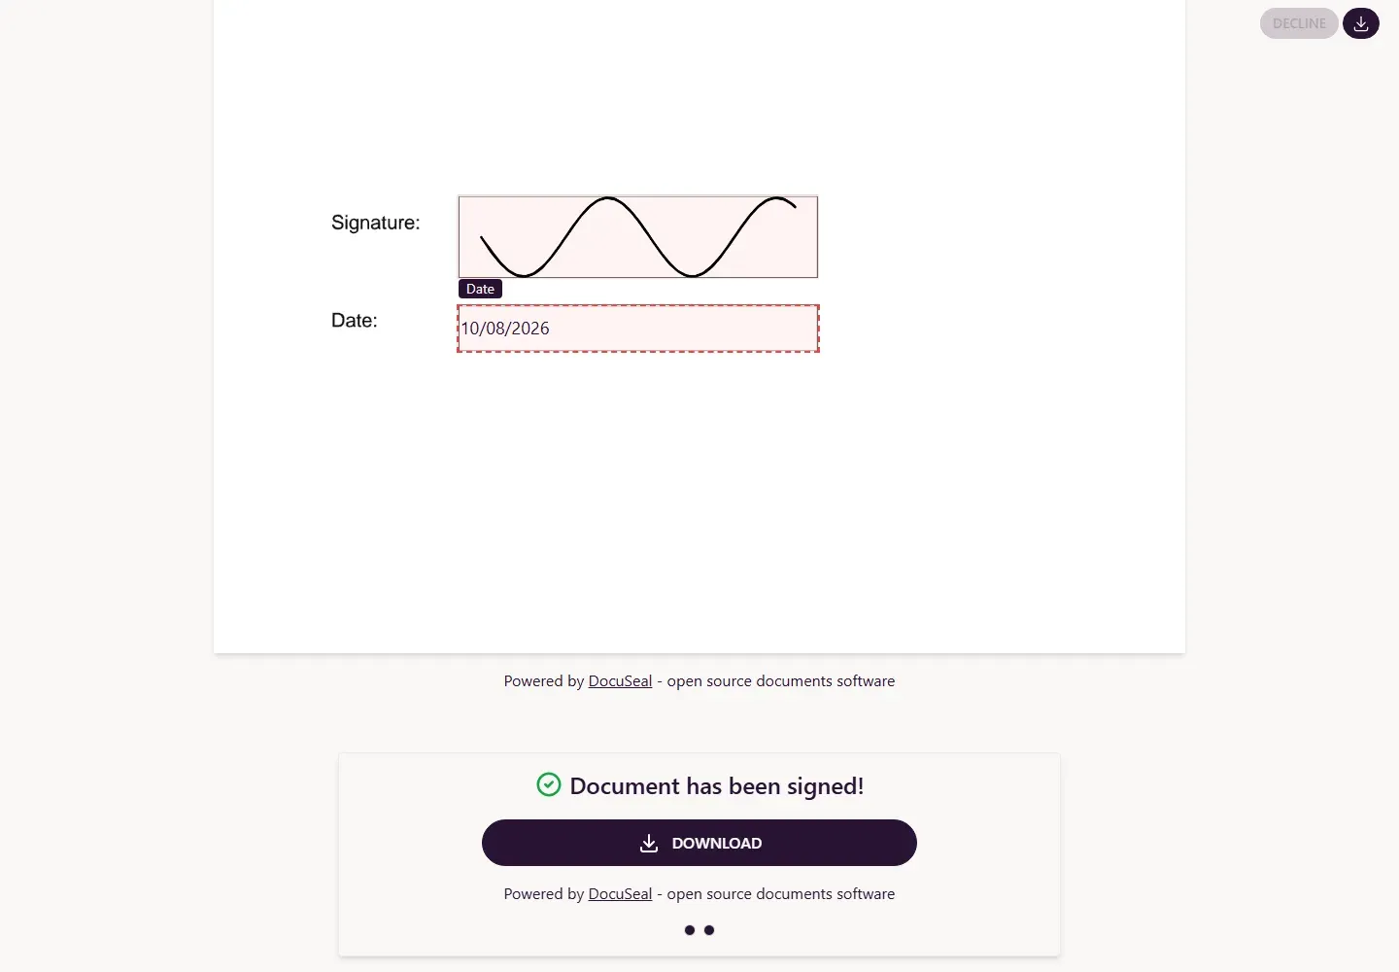Image resolution: width=1399 pixels, height=972 pixels.
Task: Click the wavy signature drawing
Action: (638, 237)
